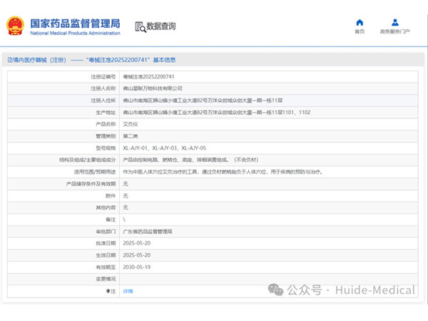This screenshot has width=428, height=321.
Task: Click approval department 广东省药品监督管理局
Action: tap(148, 231)
